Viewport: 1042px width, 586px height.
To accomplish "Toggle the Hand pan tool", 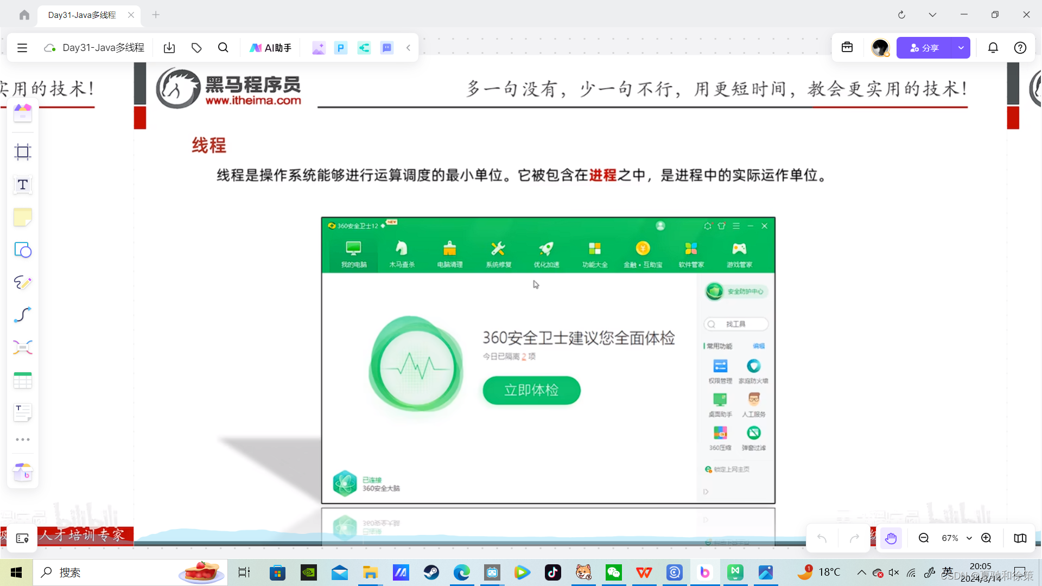I will 891,538.
